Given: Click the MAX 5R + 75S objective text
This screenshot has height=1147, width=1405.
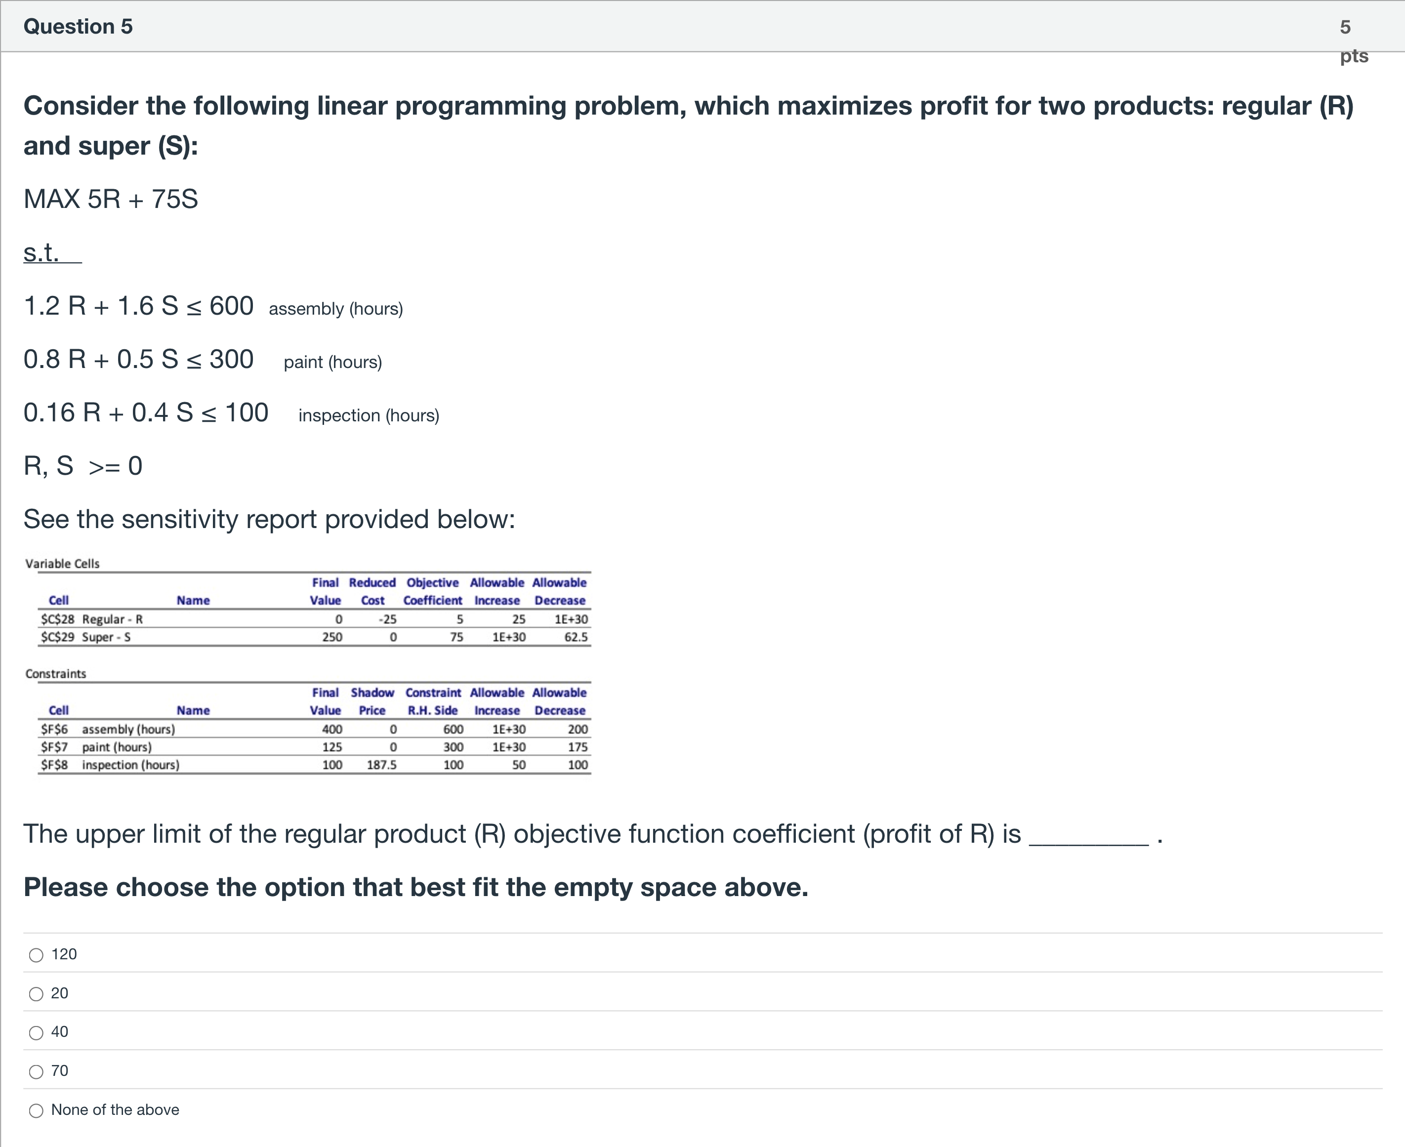Looking at the screenshot, I should point(110,199).
